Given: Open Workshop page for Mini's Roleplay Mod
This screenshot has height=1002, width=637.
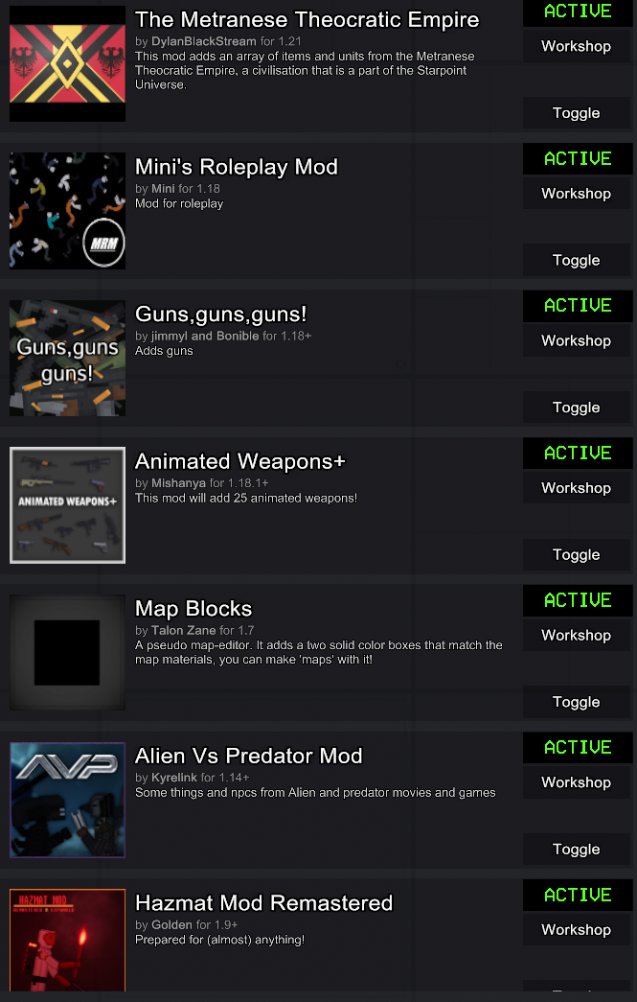Looking at the screenshot, I should (x=577, y=193).
